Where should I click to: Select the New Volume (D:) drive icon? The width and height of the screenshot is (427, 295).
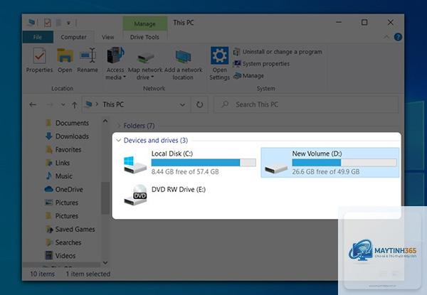276,168
